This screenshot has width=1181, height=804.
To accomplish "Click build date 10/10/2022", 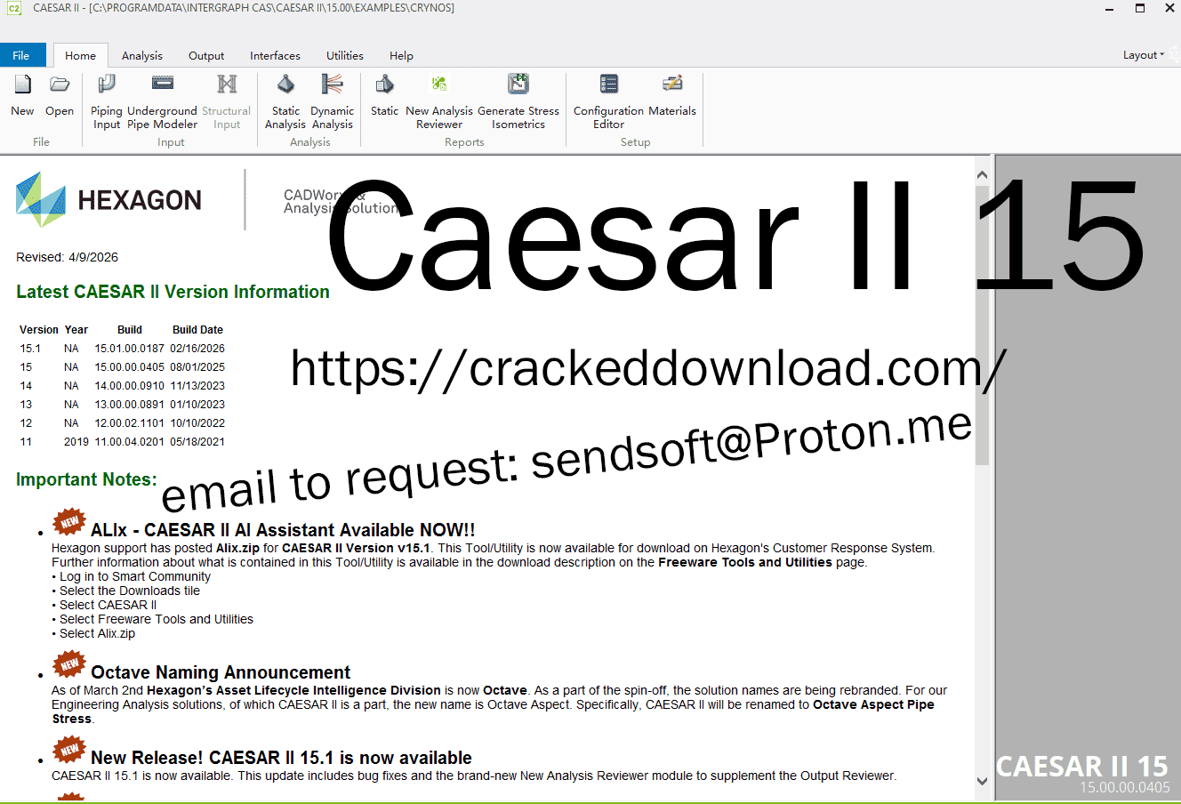I will point(197,423).
